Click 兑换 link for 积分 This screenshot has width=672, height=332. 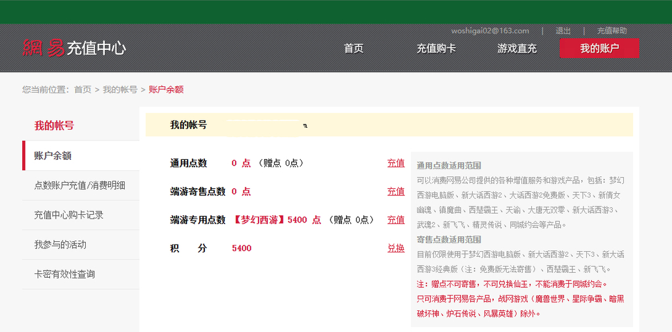pyautogui.click(x=396, y=248)
